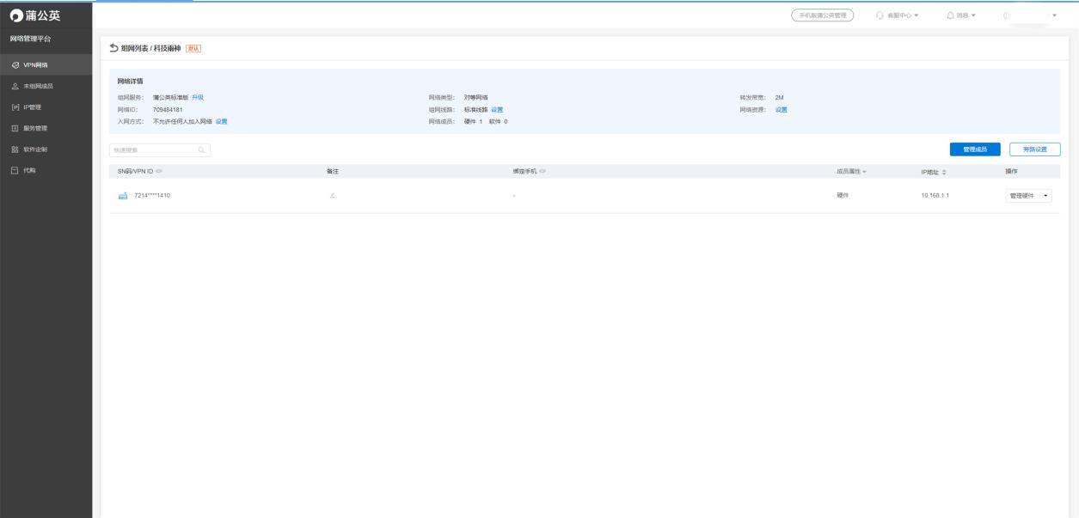Click 设置 link beside 网络资源
1079x518 pixels.
coord(781,109)
